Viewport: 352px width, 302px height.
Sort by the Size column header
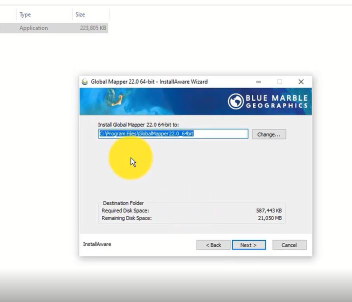pos(80,14)
